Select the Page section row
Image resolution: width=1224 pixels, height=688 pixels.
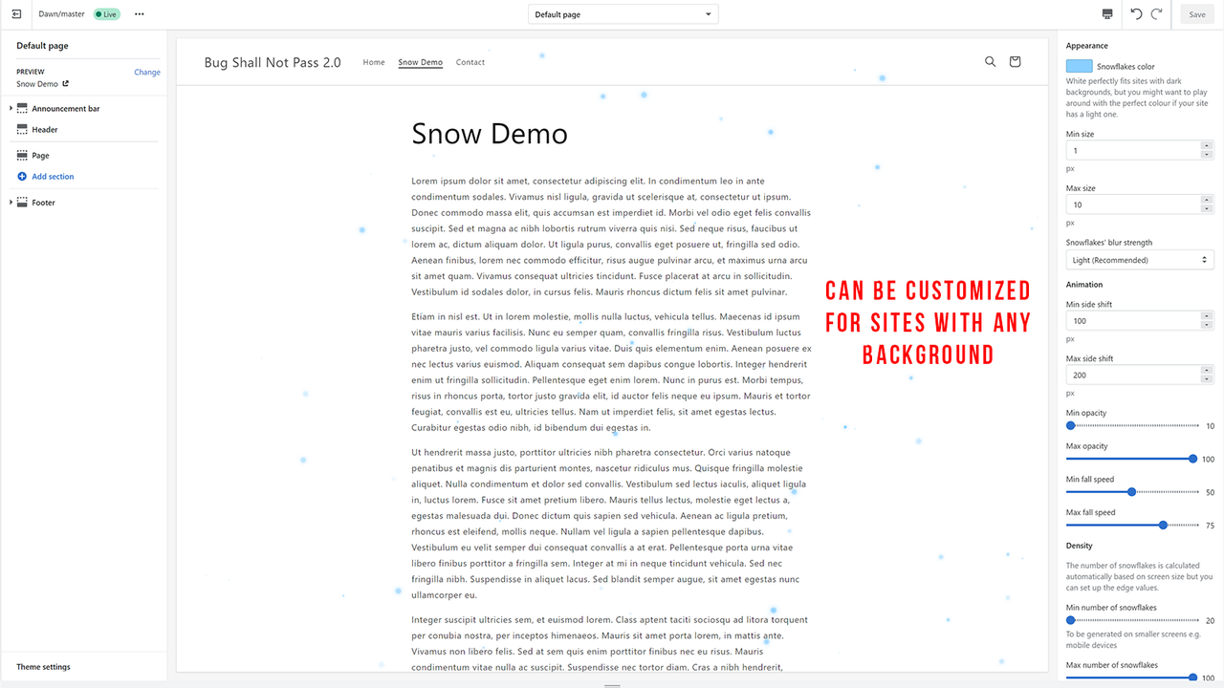pyautogui.click(x=84, y=155)
